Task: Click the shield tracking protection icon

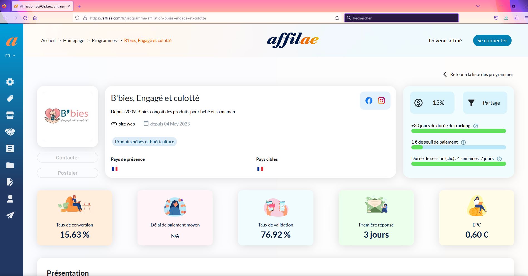Action: [x=77, y=18]
